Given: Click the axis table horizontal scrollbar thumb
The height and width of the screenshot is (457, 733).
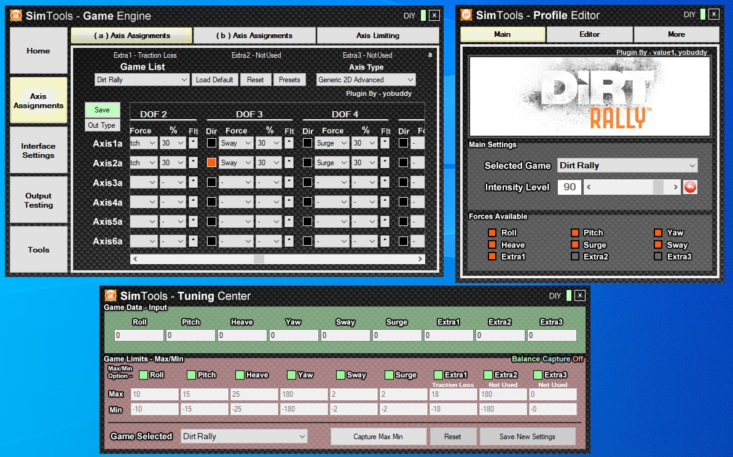Looking at the screenshot, I should click(259, 259).
